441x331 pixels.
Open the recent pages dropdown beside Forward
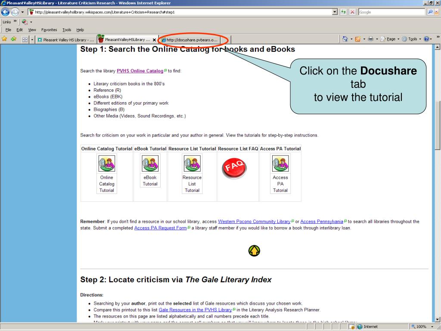tap(22, 12)
